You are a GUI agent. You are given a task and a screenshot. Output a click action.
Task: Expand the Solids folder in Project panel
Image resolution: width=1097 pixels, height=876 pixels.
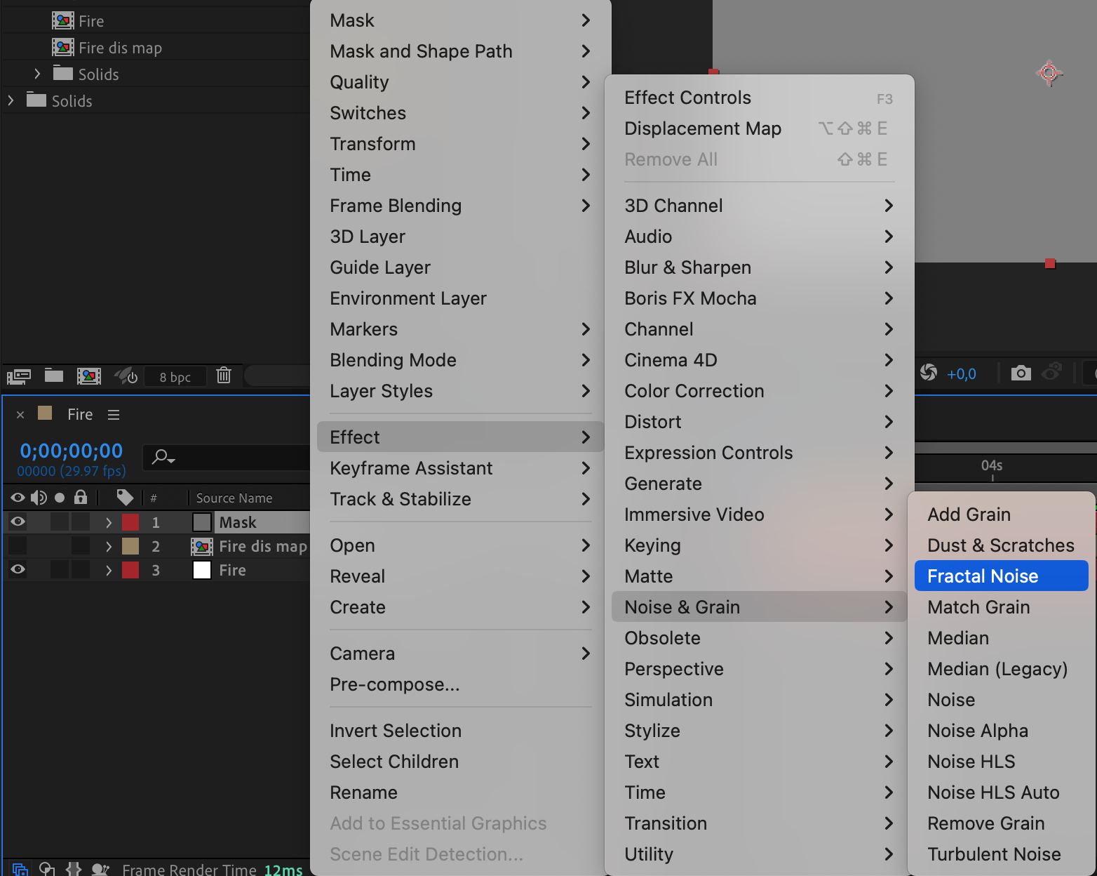[11, 100]
